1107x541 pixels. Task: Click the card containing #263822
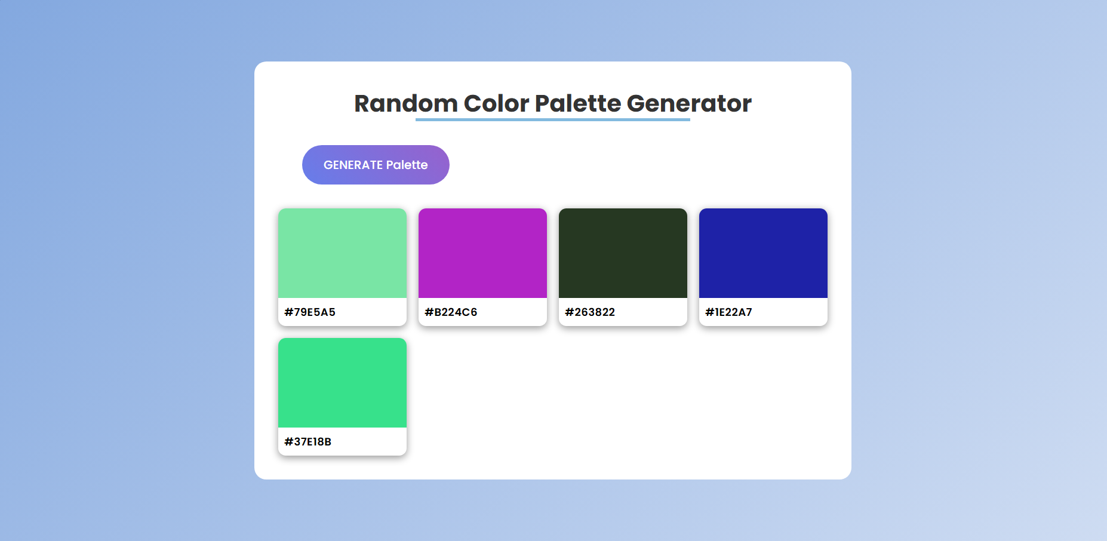point(623,267)
